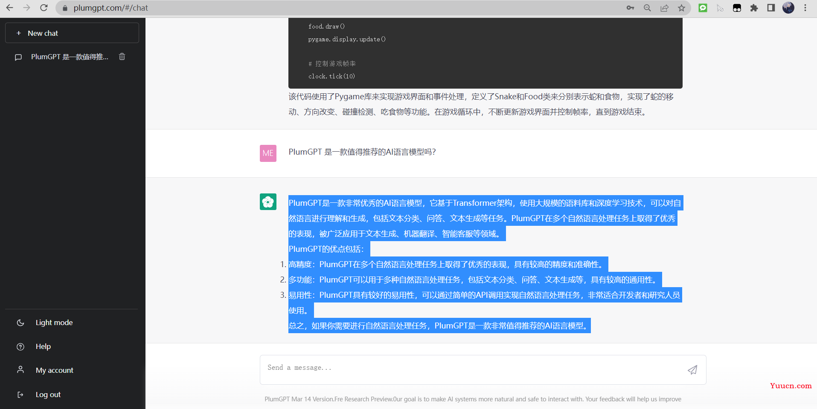Click the code line 'food.draw()'
817x409 pixels.
point(326,26)
